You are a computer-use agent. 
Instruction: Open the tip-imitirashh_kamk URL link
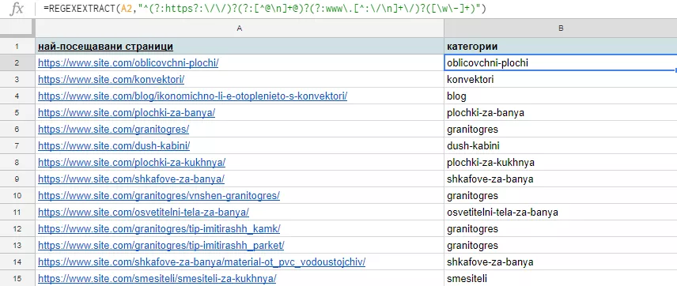click(x=159, y=228)
